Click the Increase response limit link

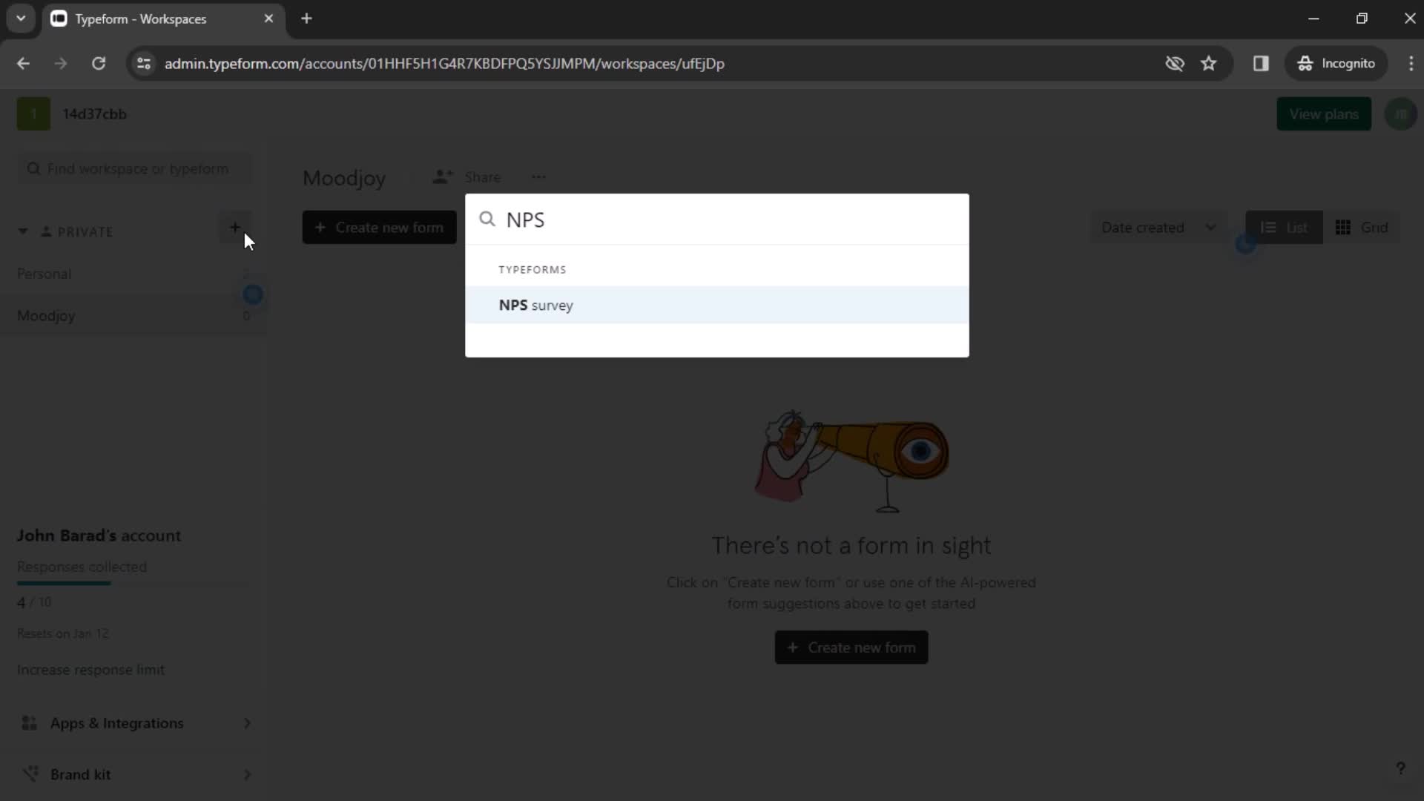(x=91, y=669)
